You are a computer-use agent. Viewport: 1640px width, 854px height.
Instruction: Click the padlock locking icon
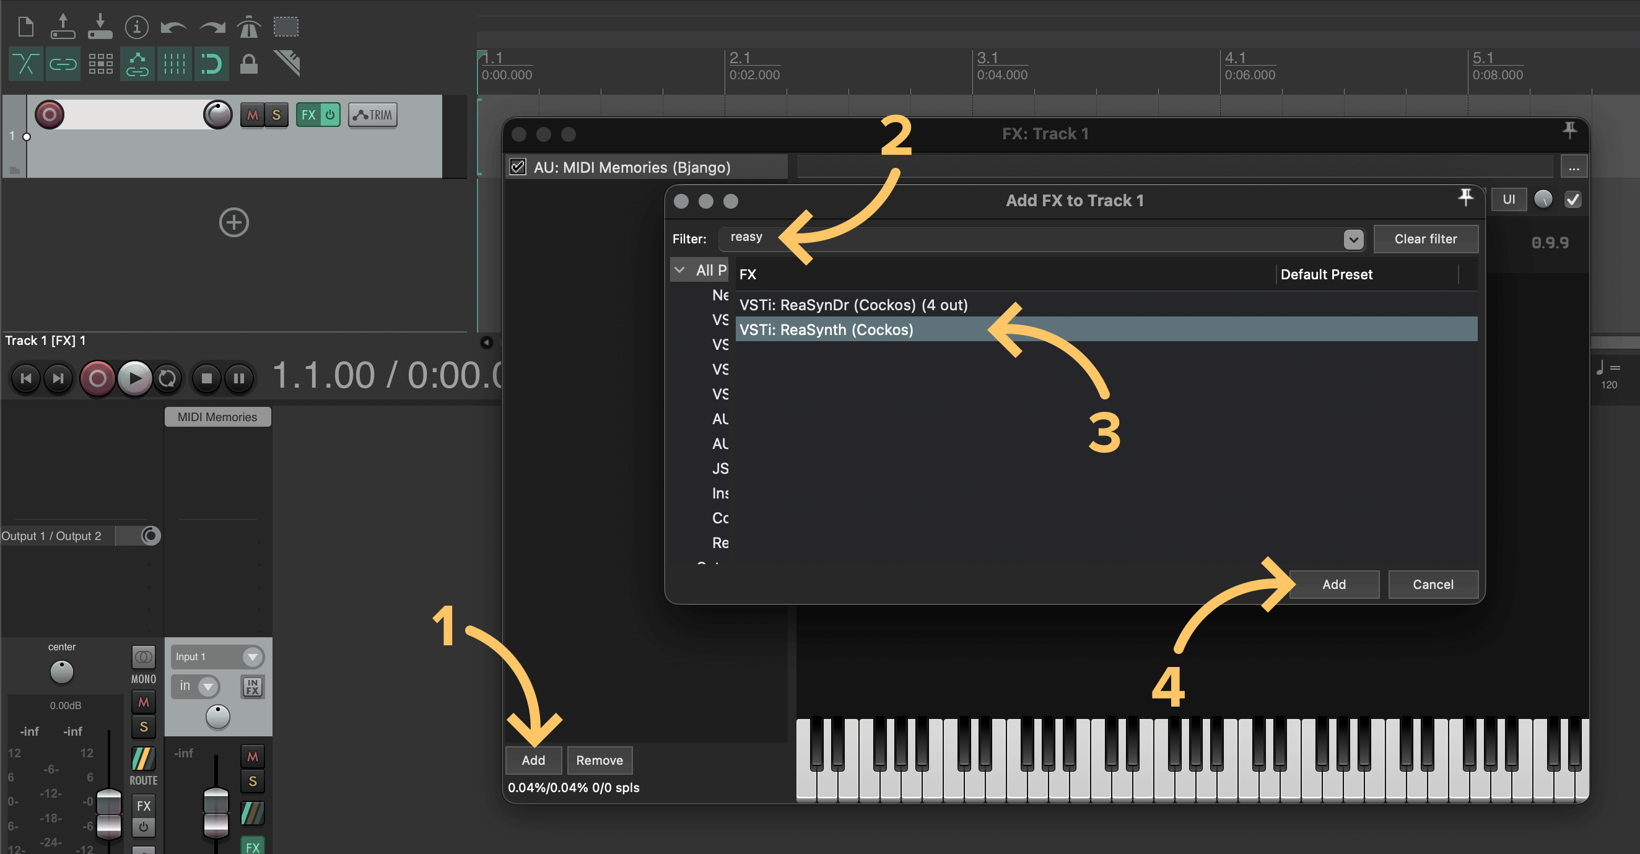tap(248, 64)
